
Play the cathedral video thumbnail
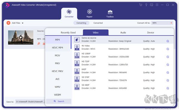point(21,37)
